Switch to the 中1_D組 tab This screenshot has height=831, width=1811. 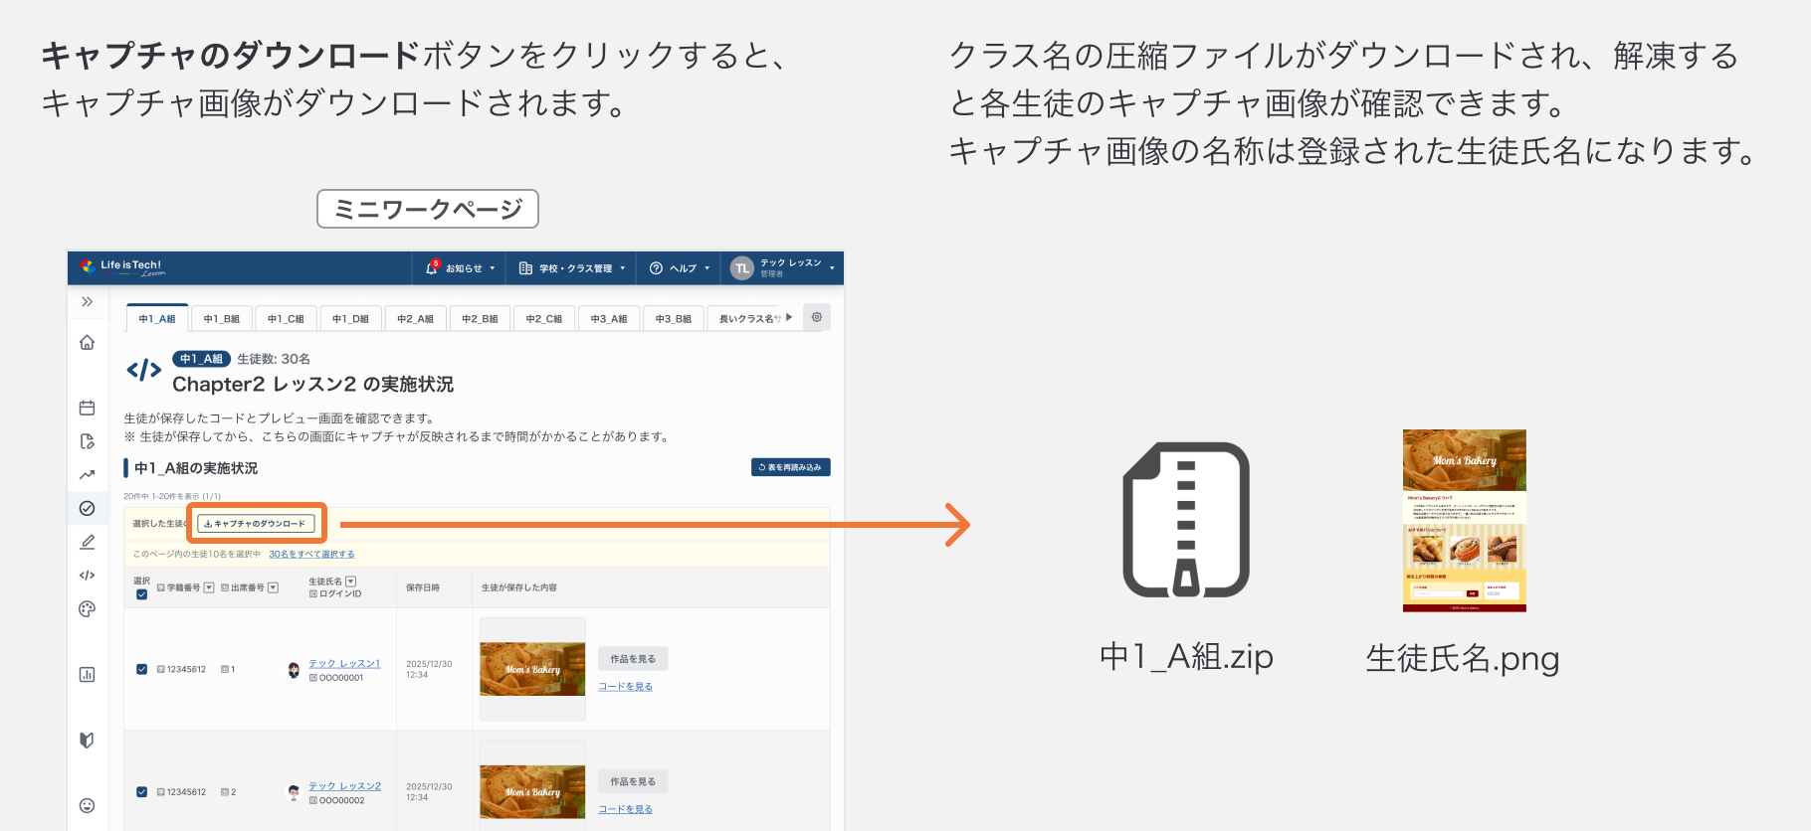351,318
